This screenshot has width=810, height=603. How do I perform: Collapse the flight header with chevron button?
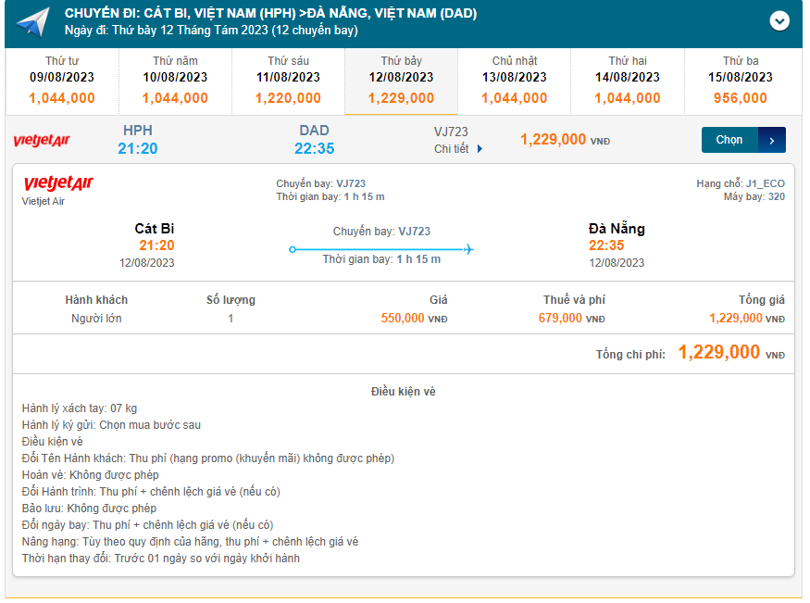click(779, 20)
